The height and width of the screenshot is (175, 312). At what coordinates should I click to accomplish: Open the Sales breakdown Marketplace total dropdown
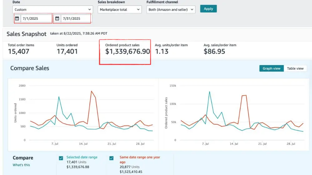click(x=120, y=10)
